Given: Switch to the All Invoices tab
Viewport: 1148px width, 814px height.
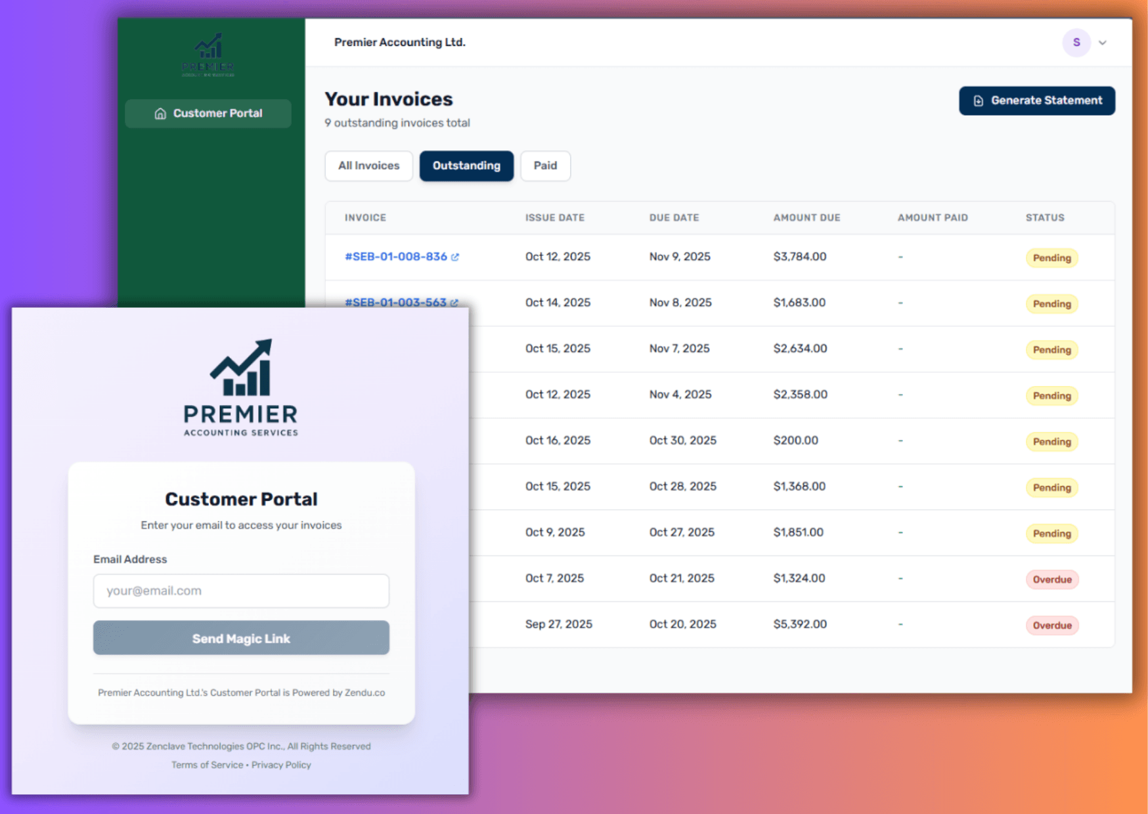Looking at the screenshot, I should pyautogui.click(x=368, y=166).
